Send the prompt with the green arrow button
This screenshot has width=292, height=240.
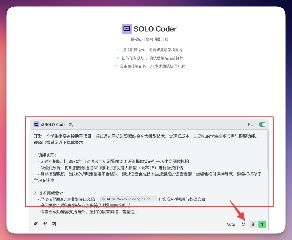262,224
